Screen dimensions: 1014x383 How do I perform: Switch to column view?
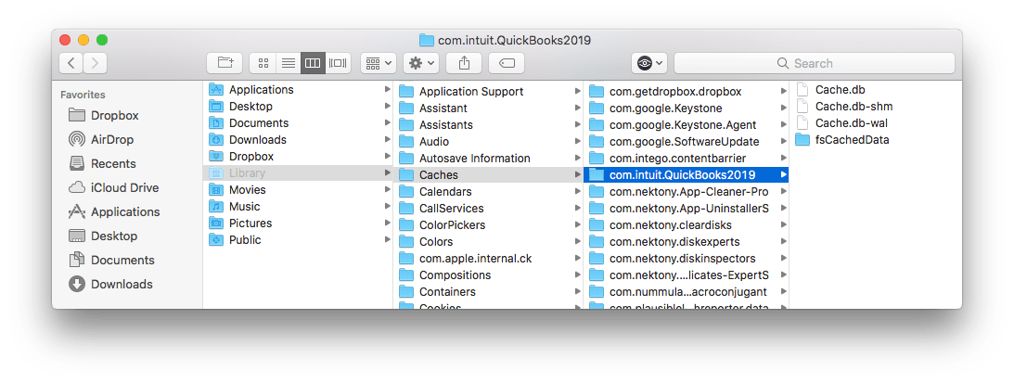(313, 63)
